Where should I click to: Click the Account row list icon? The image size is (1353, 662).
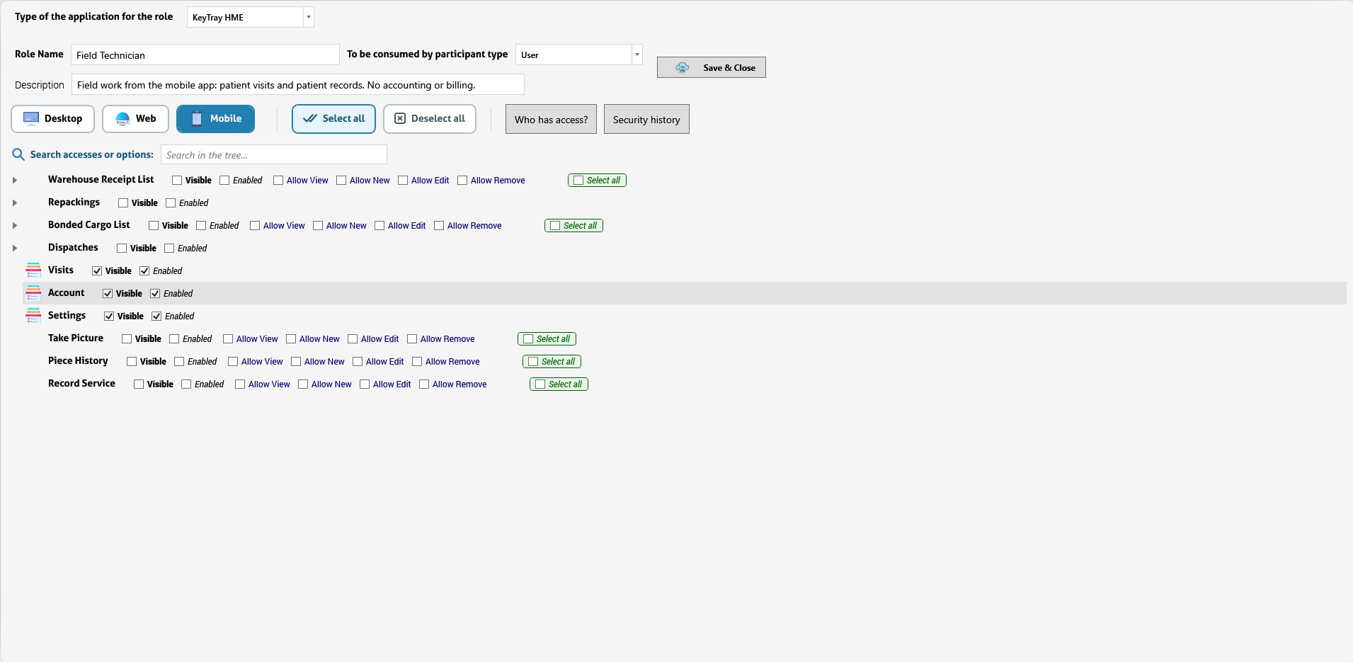[33, 293]
